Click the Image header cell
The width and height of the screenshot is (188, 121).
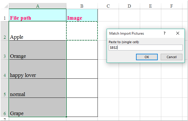coord(82,15)
